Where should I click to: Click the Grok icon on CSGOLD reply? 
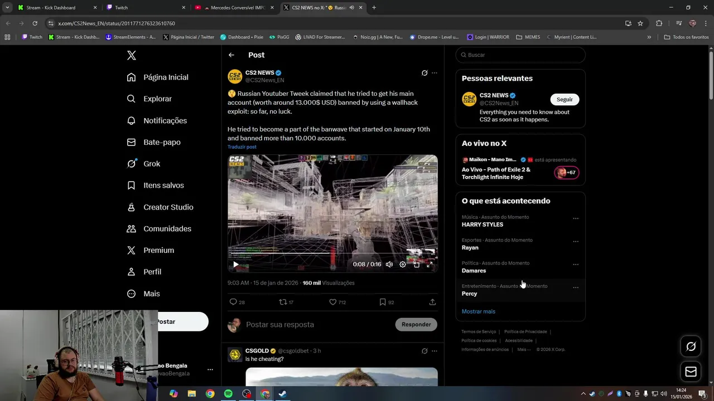(x=424, y=351)
